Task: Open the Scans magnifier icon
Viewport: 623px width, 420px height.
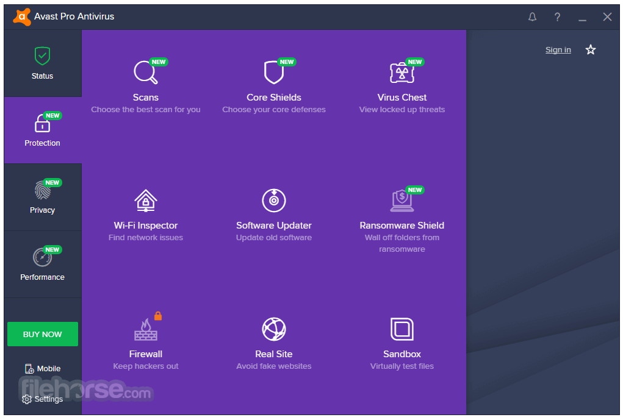Action: 145,73
